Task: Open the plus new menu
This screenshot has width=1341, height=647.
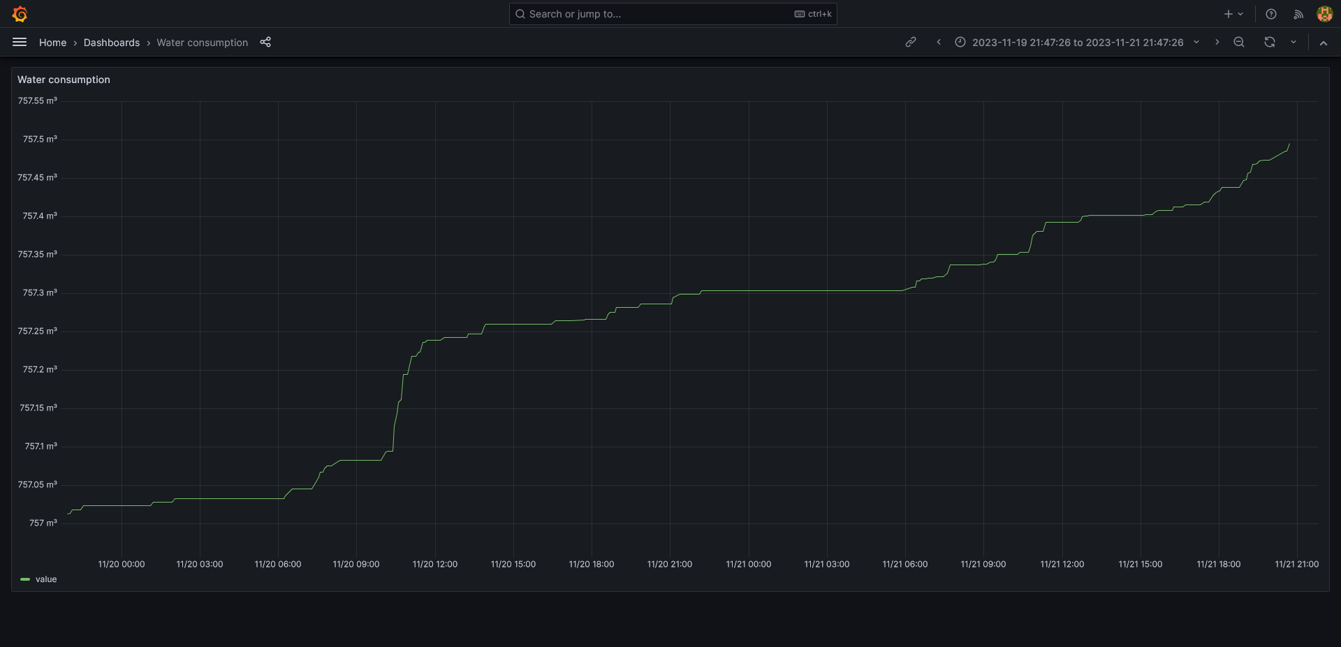Action: point(1233,14)
